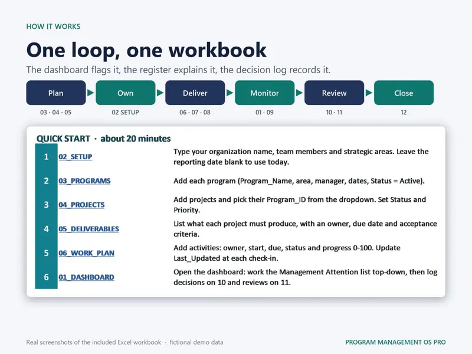The width and height of the screenshot is (472, 354).
Task: Open the 03_PROGRAMS sheet link
Action: click(x=84, y=181)
